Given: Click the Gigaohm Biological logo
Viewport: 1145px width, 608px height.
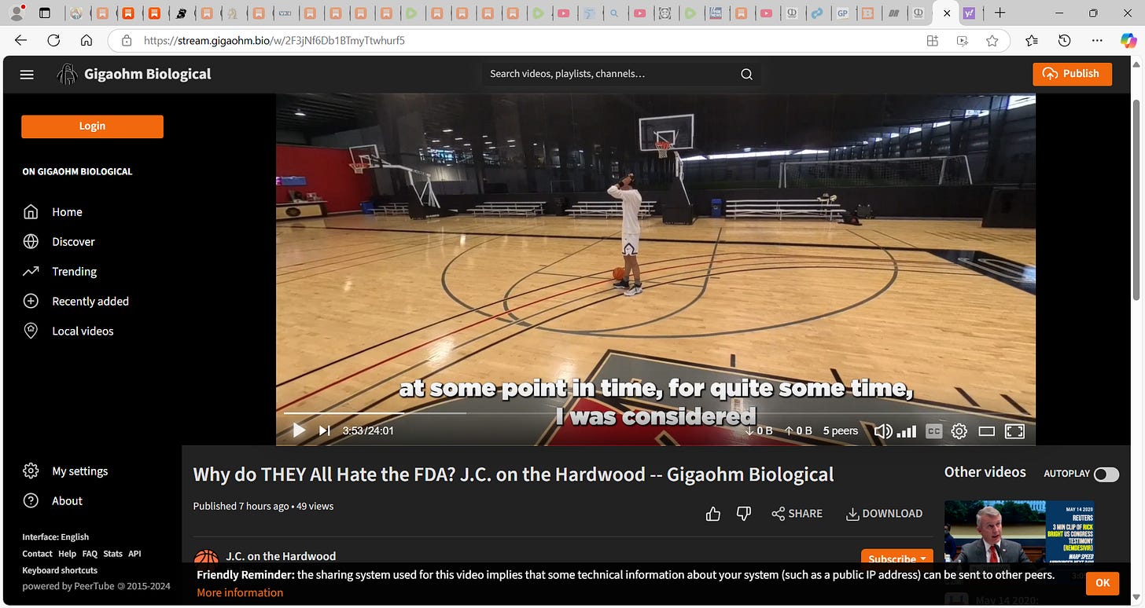Looking at the screenshot, I should 134,74.
